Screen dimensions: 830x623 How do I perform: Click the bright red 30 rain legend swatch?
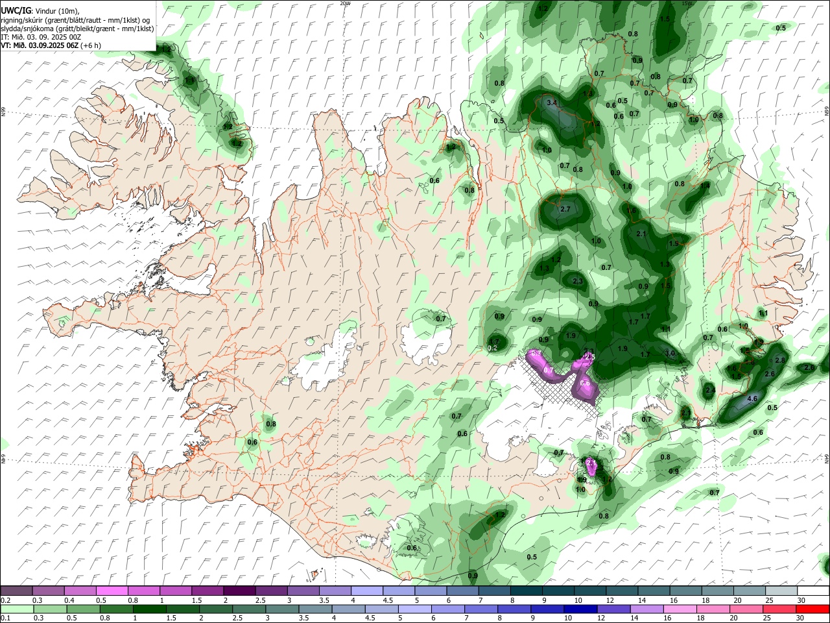point(812,609)
